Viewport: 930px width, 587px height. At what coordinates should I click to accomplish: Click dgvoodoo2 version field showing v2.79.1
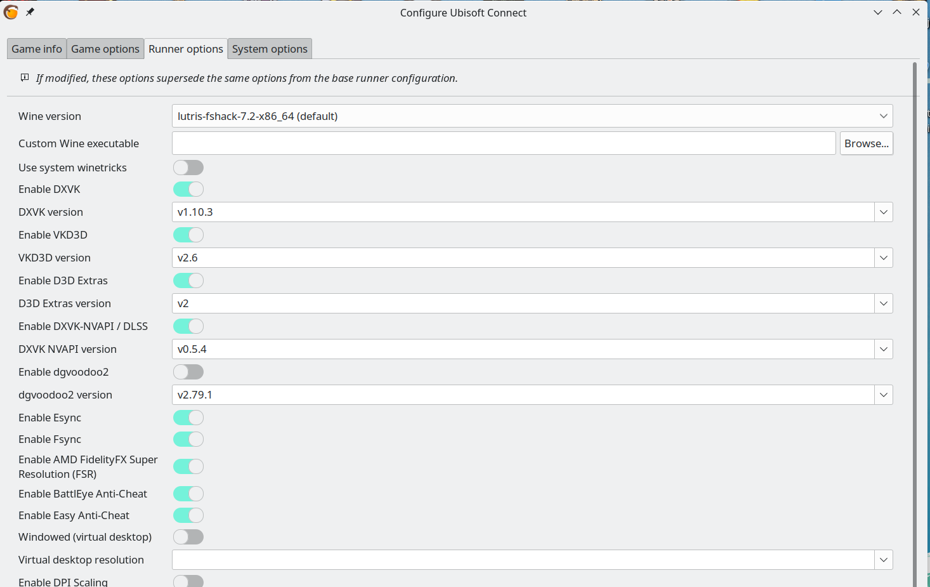pyautogui.click(x=523, y=395)
